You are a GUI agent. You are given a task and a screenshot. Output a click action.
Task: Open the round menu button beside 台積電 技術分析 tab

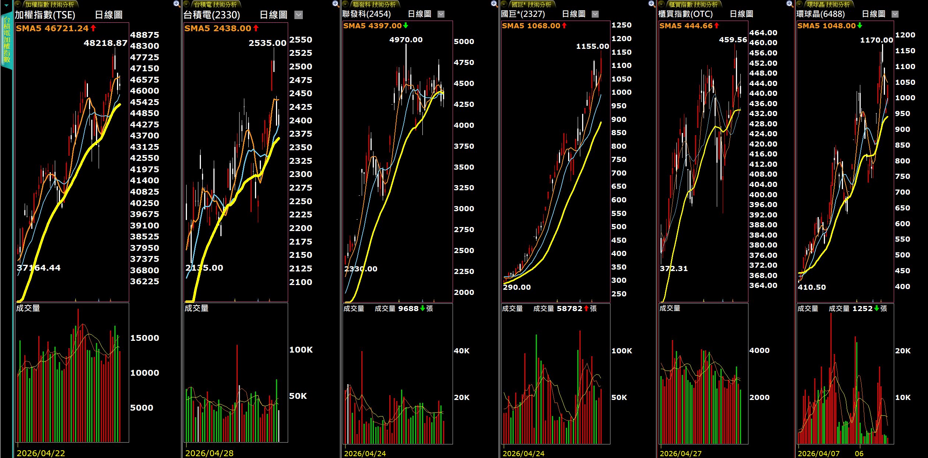[187, 4]
